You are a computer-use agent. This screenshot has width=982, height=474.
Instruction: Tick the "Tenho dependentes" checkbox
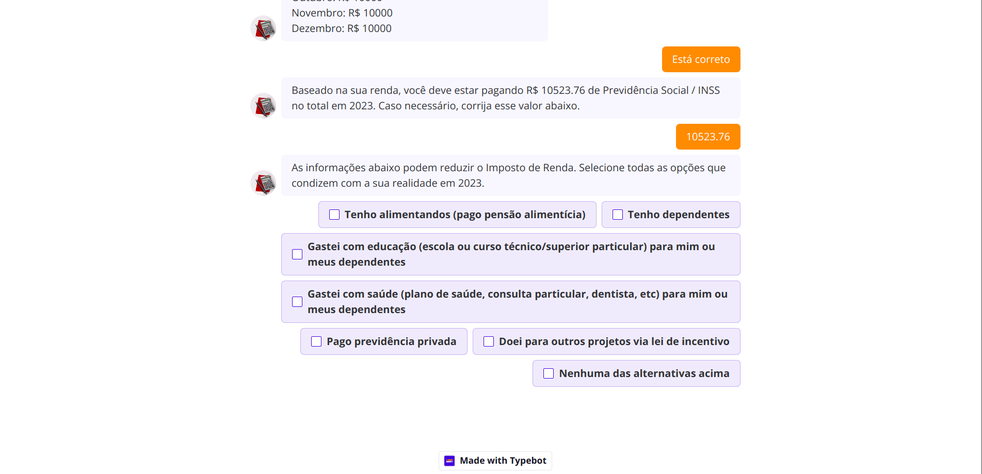(x=618, y=215)
